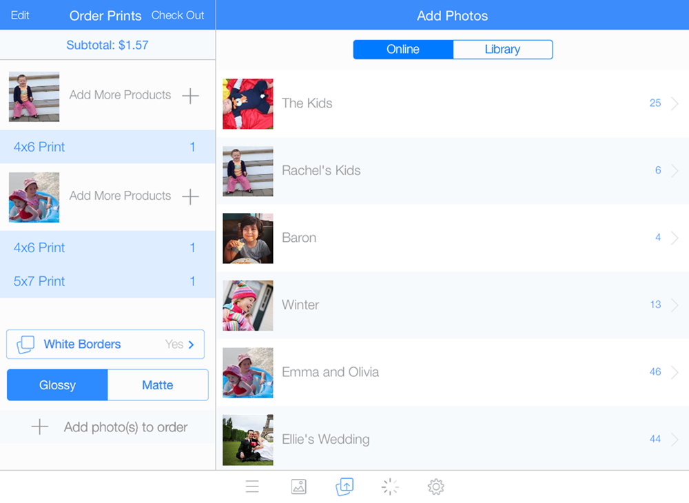Open the list menu icon in bottom bar
The height and width of the screenshot is (503, 689).
point(252,487)
